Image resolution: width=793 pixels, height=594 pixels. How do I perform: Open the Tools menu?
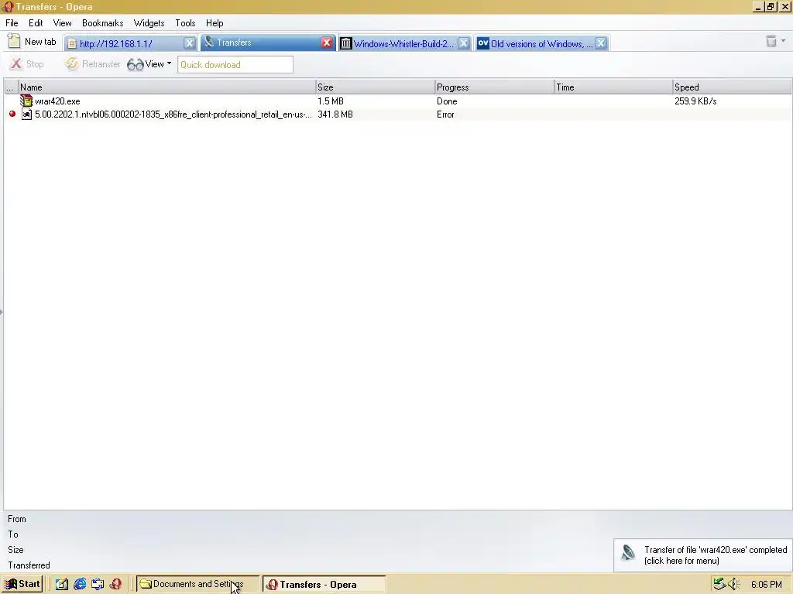pos(185,23)
